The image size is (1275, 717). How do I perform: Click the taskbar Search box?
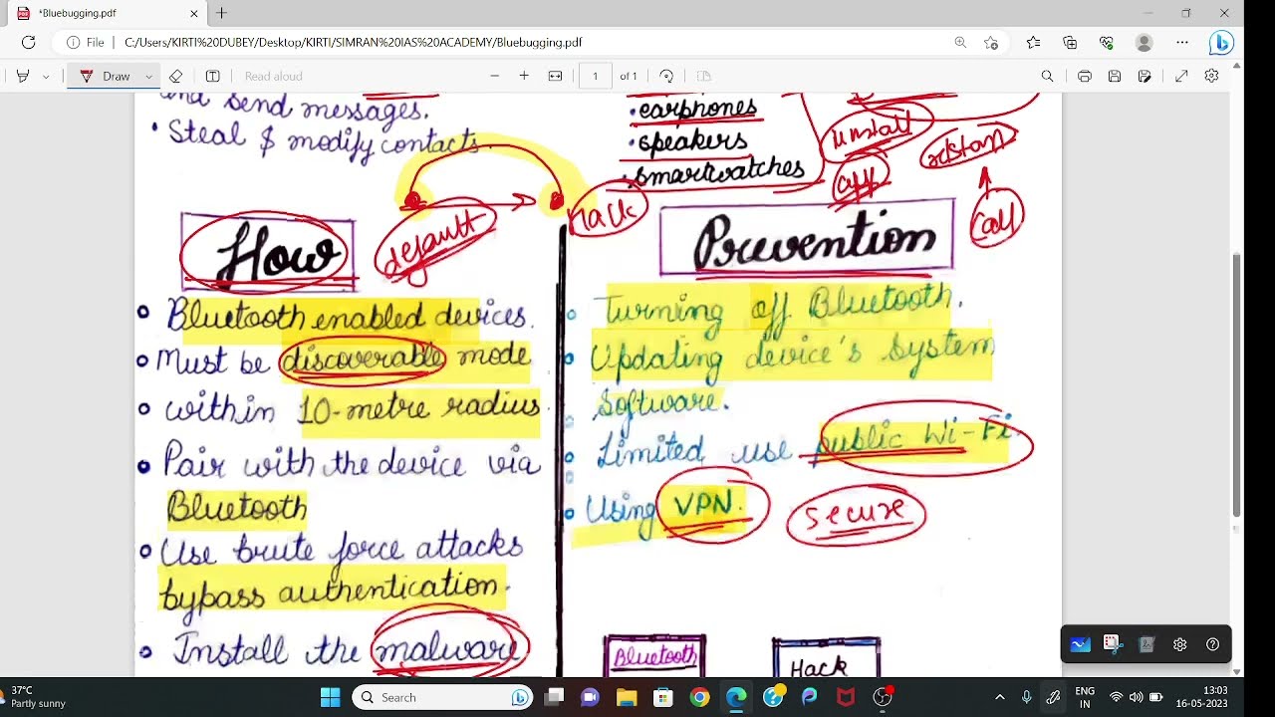[x=444, y=697]
